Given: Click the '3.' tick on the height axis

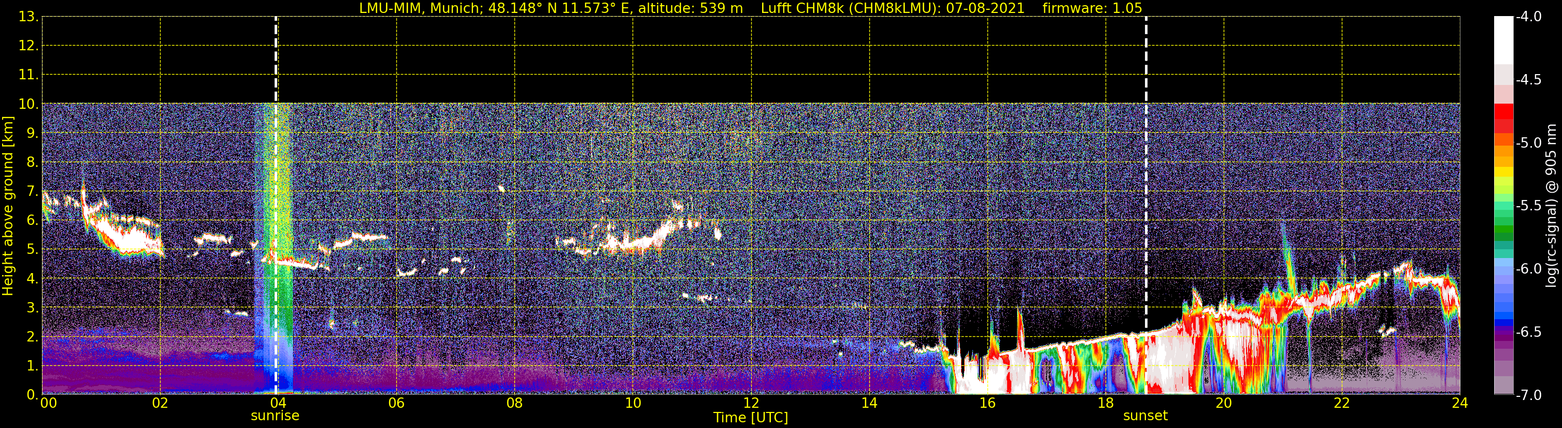Looking at the screenshot, I should tap(32, 308).
